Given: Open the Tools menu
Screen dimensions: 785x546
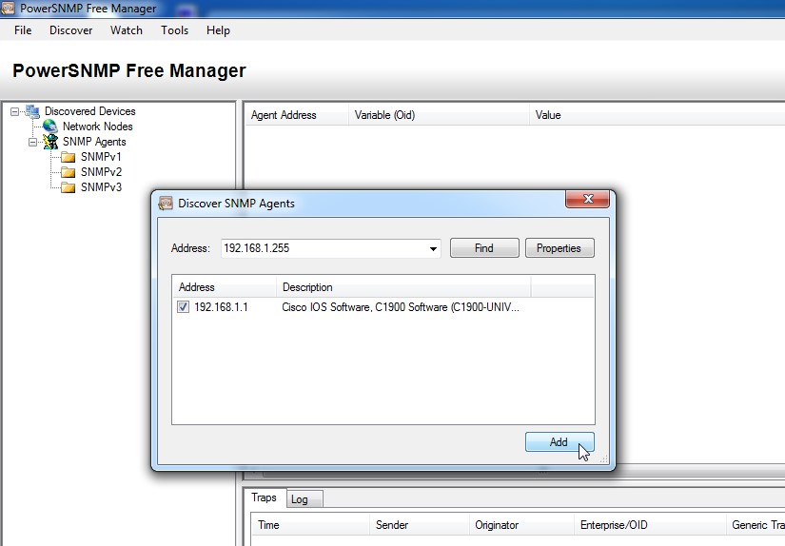Looking at the screenshot, I should [175, 30].
